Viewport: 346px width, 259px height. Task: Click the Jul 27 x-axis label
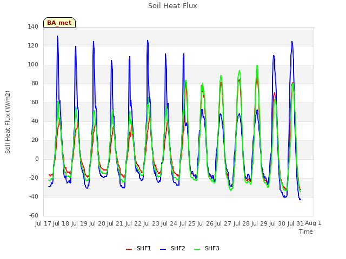pos(223,223)
